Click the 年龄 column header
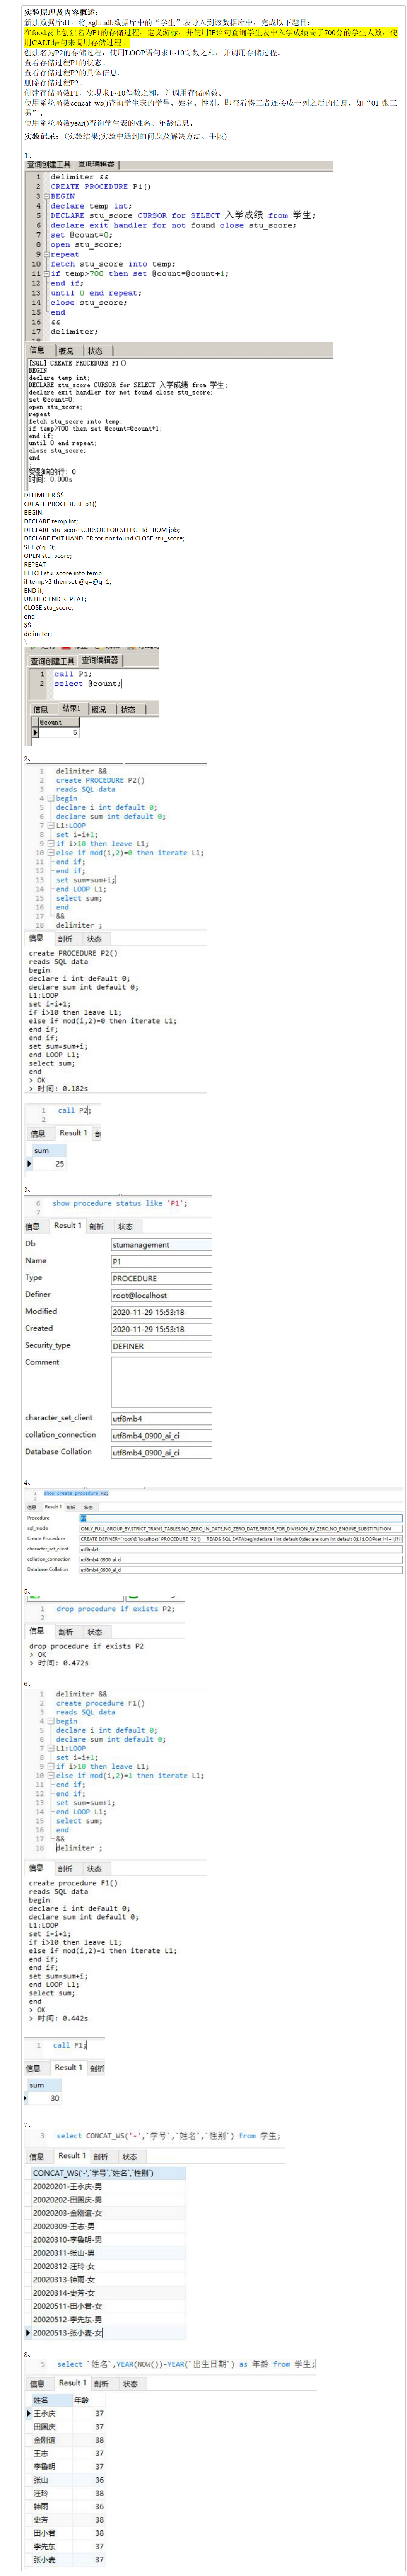407x2576 pixels. [x=89, y=2400]
